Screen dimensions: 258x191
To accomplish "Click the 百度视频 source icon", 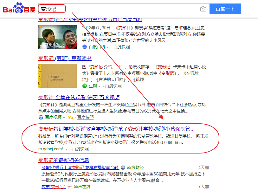I will click(41, 117).
